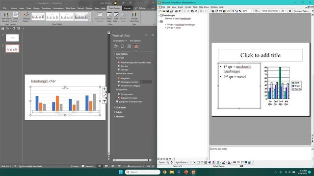Click Format Axis horizontal scrollbar
Viewport: 314px width, 176px height.
(x=132, y=160)
